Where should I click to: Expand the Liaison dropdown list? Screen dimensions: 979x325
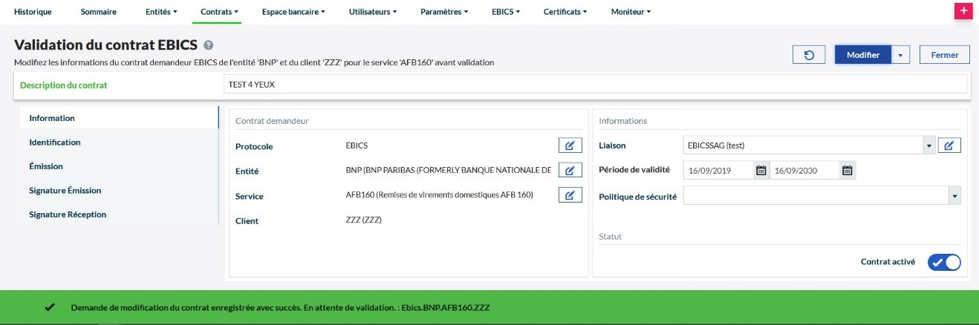(928, 145)
